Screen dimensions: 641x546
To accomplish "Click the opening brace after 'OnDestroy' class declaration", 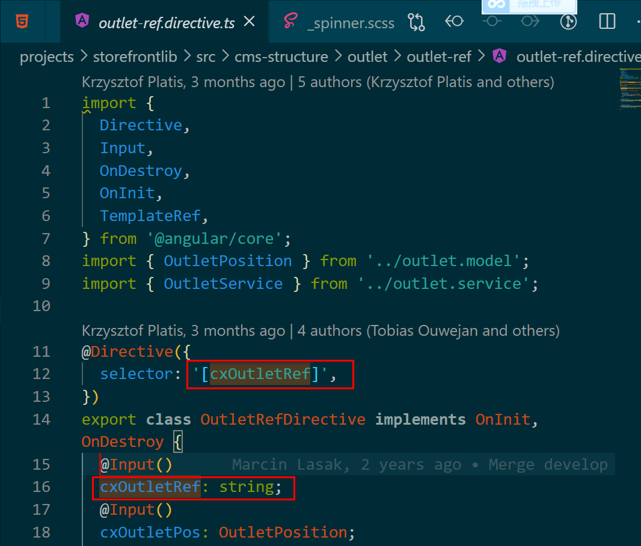I will 177,442.
